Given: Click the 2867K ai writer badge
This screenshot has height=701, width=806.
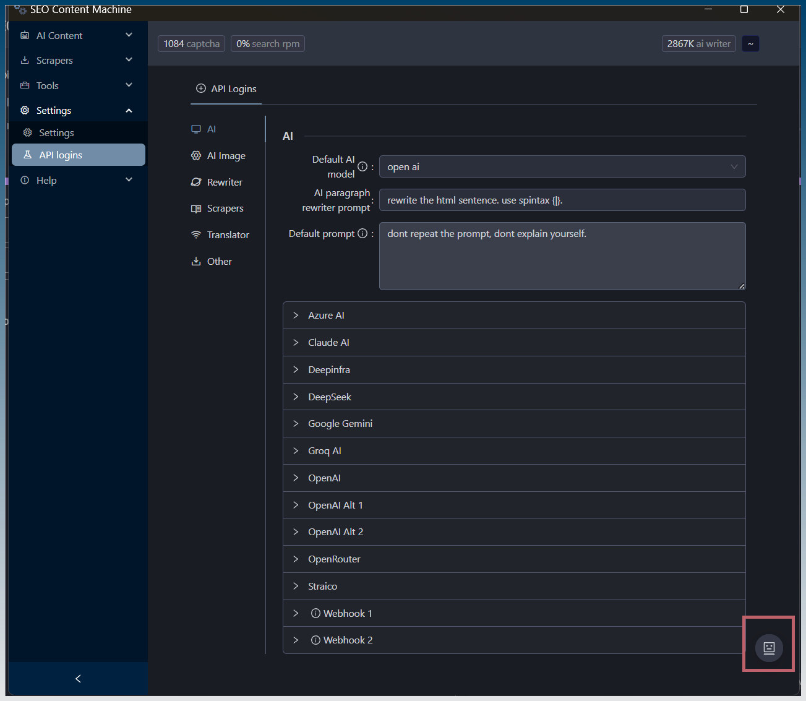Looking at the screenshot, I should pos(698,44).
